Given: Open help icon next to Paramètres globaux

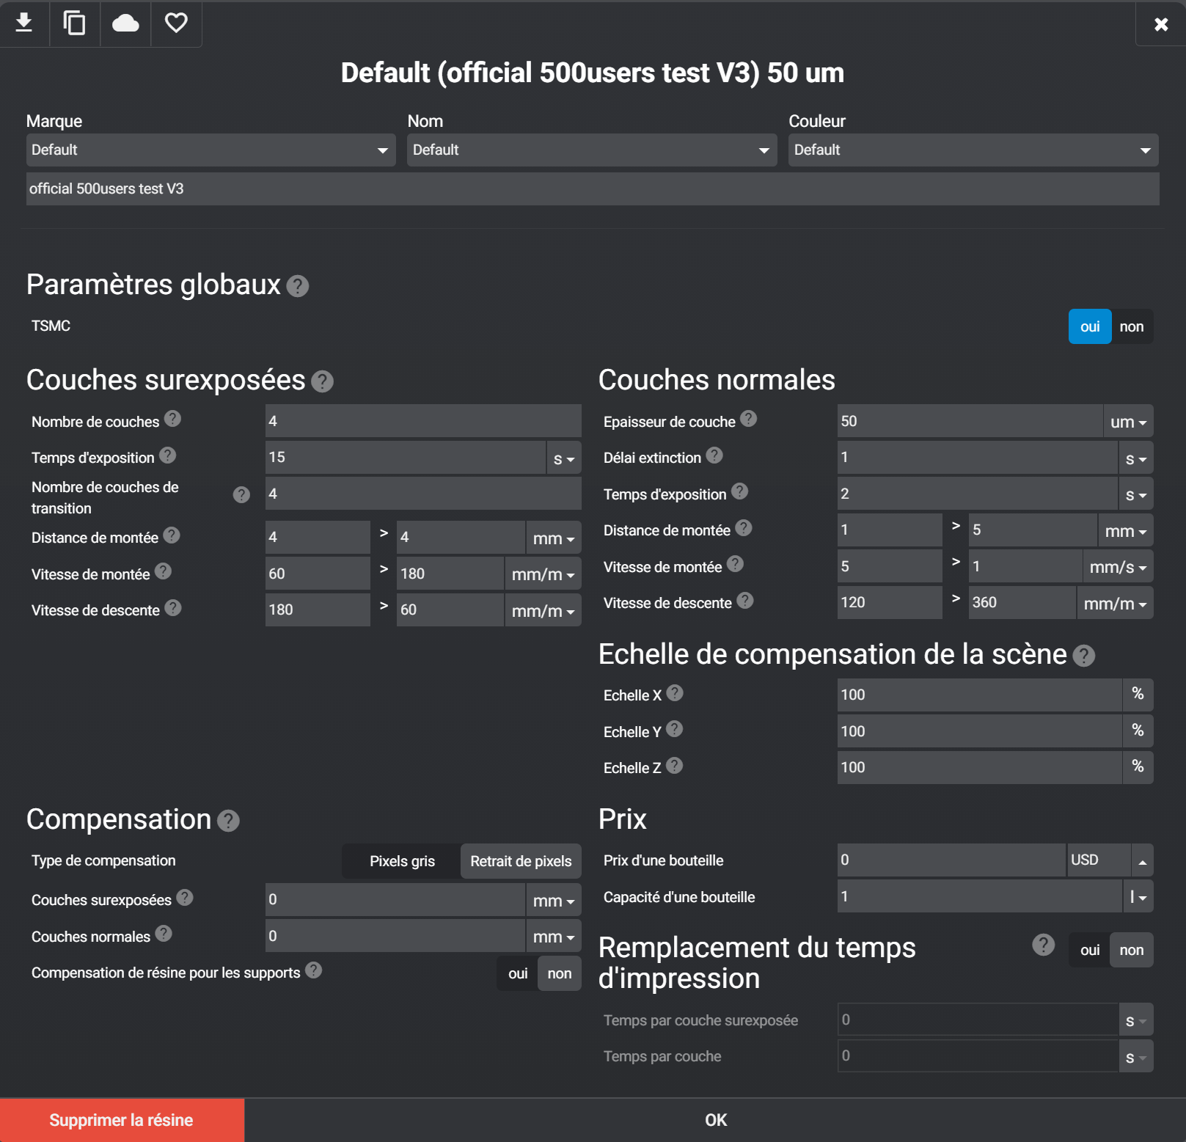Looking at the screenshot, I should (298, 286).
